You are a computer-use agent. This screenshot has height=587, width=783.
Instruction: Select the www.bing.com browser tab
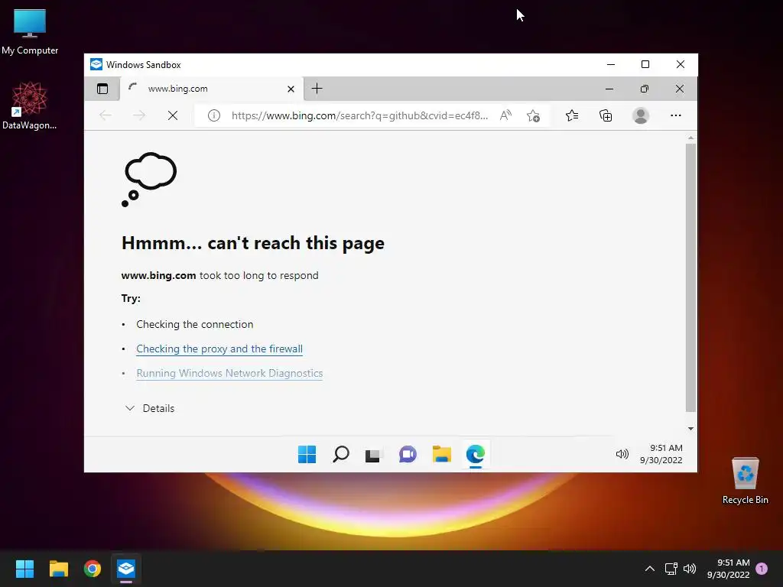pos(211,89)
